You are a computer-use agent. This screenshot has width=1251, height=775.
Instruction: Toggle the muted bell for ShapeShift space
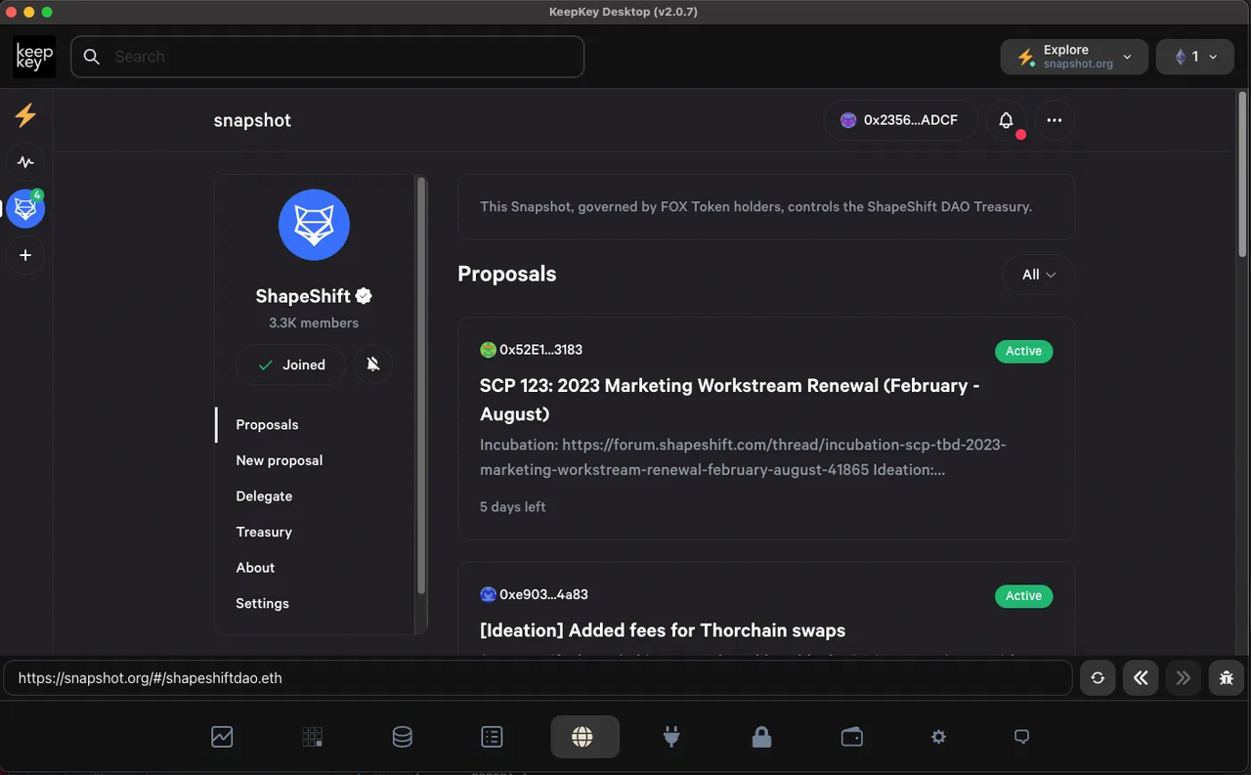(x=372, y=365)
